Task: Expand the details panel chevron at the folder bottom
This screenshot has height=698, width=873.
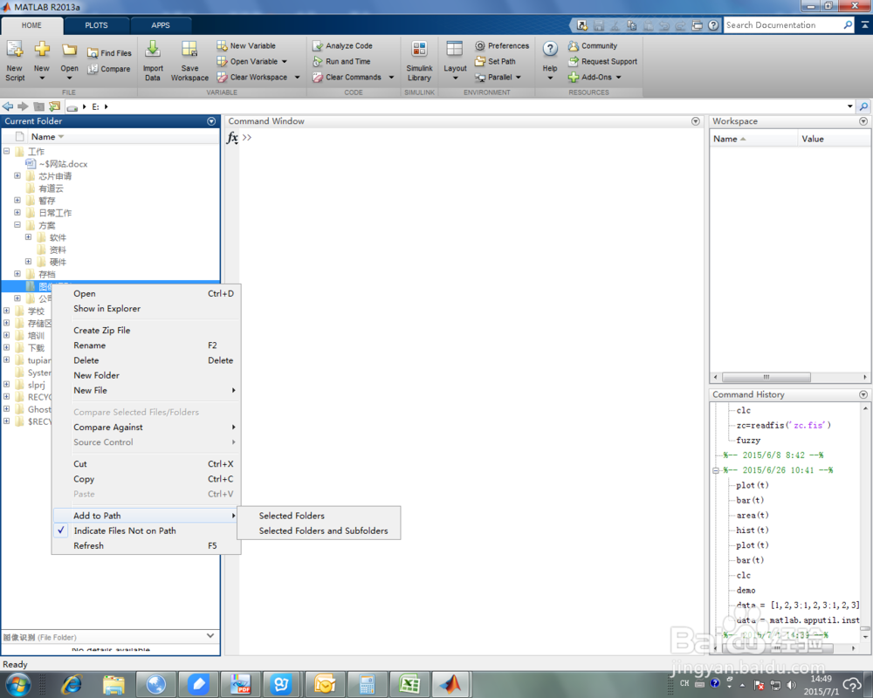Action: coord(210,636)
